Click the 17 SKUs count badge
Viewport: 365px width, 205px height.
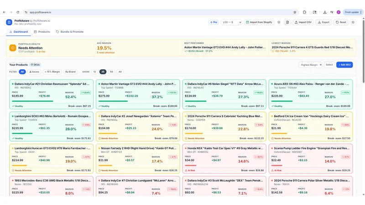tap(35, 65)
